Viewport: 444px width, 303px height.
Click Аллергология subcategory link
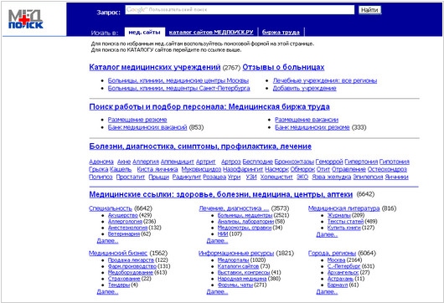[125, 222]
